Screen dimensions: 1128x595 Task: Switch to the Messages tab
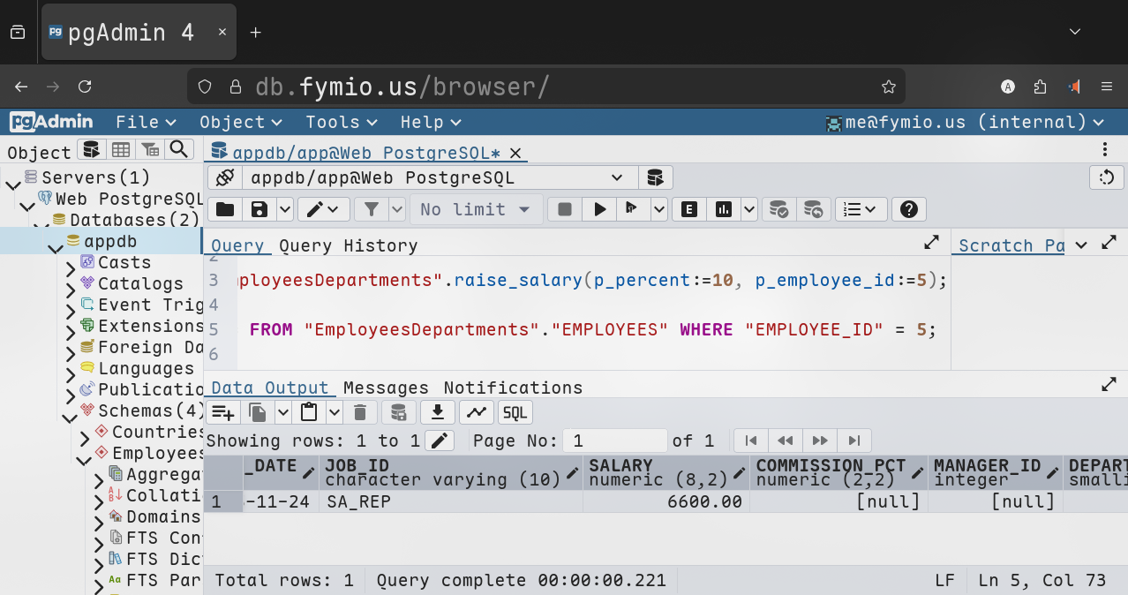pos(386,388)
